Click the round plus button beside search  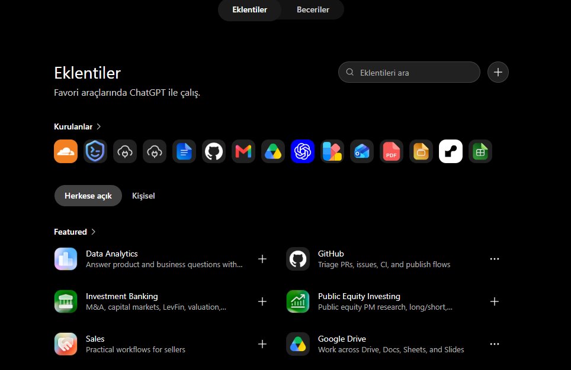click(498, 72)
